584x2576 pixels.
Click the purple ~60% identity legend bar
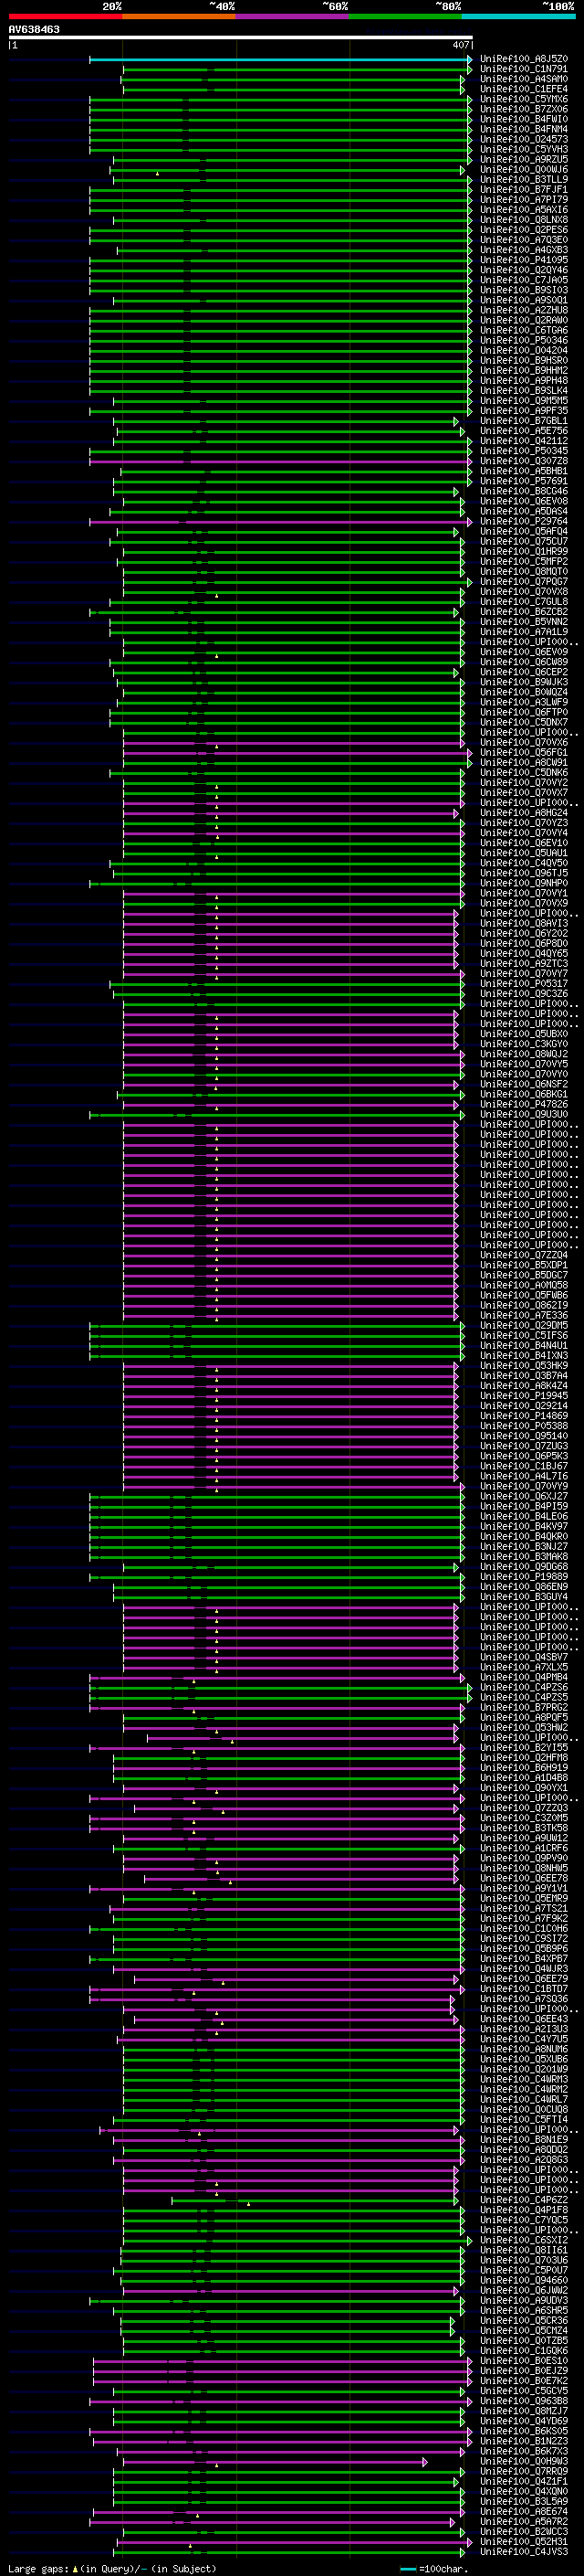(293, 16)
